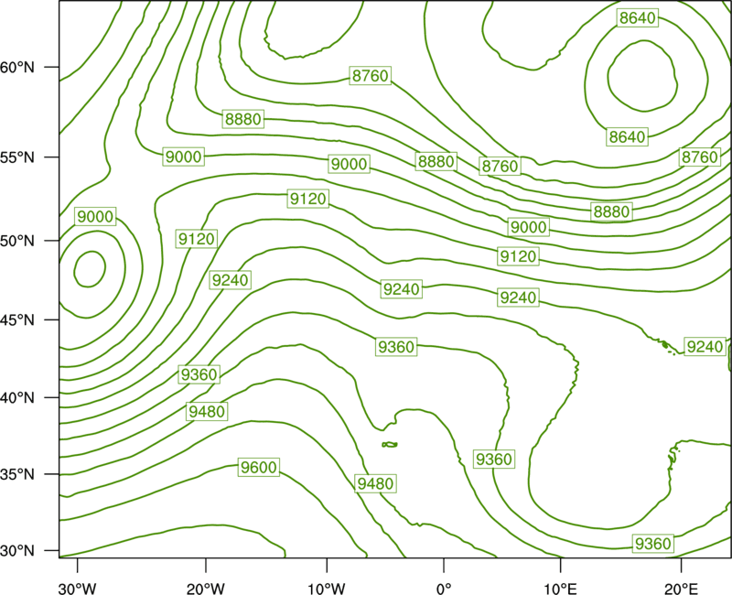Screen dimensions: 732x595
Task: Click the 9120 label beside the 50°N line
Action: (197, 239)
